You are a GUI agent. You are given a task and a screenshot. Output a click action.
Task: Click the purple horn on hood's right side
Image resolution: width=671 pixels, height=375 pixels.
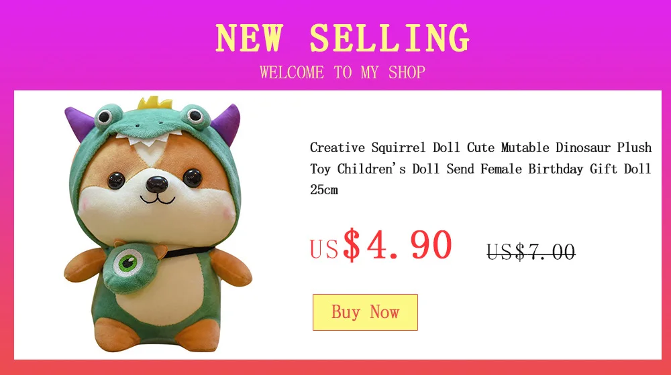(x=226, y=124)
